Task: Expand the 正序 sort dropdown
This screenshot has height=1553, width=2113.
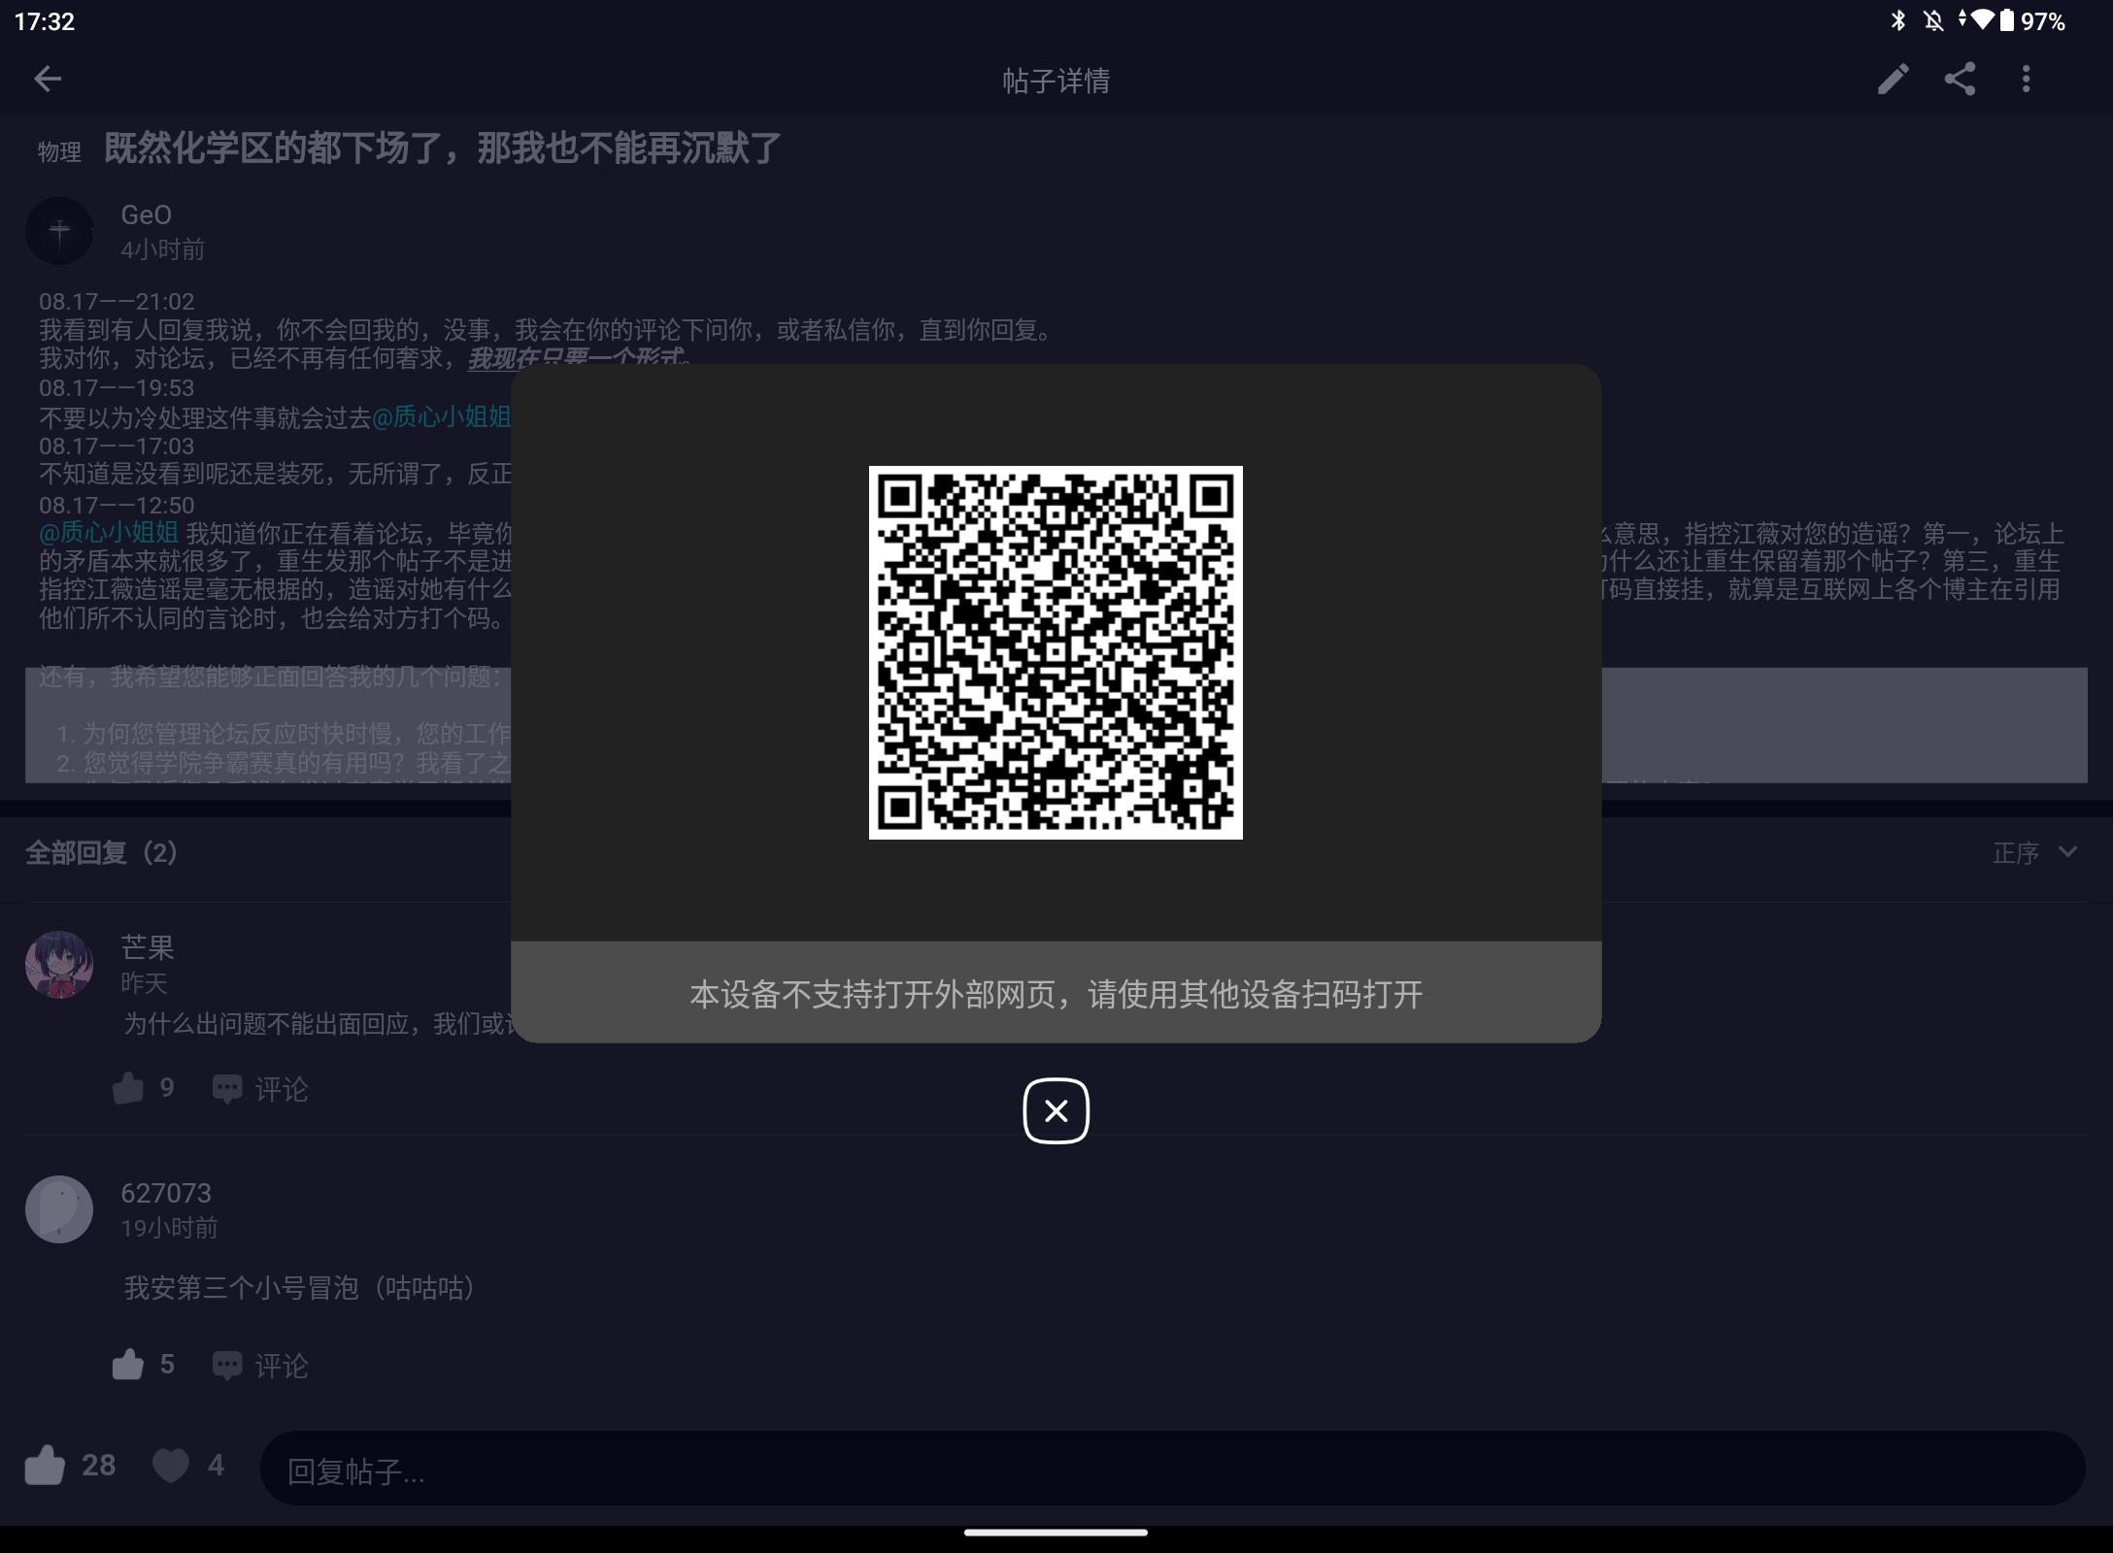Action: pyautogui.click(x=2035, y=852)
